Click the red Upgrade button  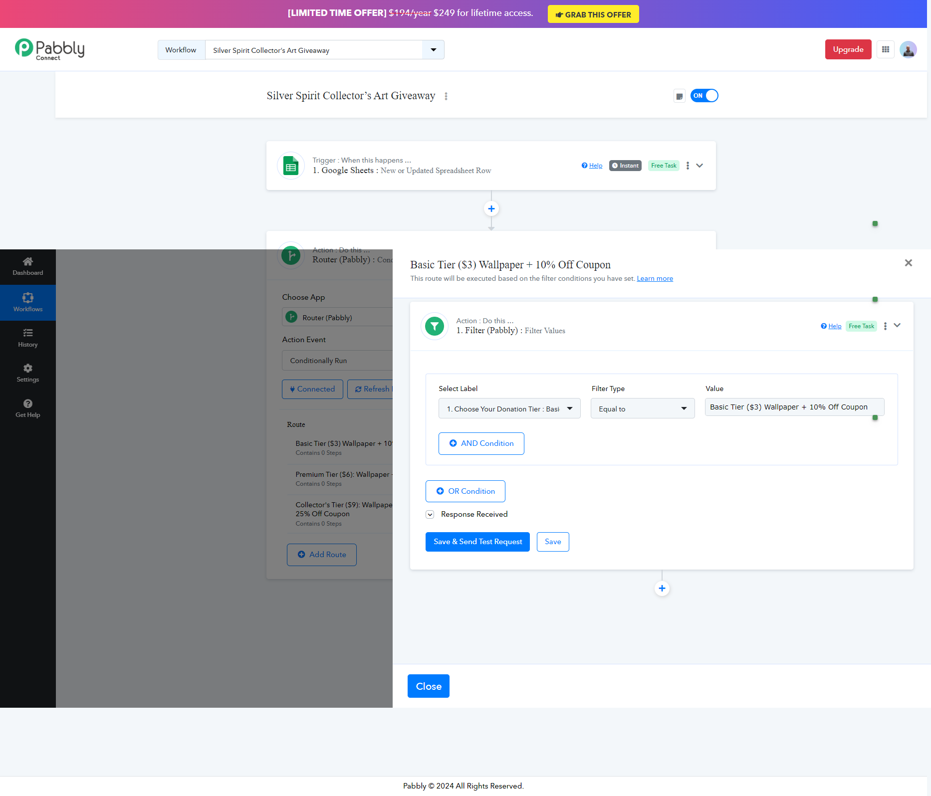click(848, 49)
